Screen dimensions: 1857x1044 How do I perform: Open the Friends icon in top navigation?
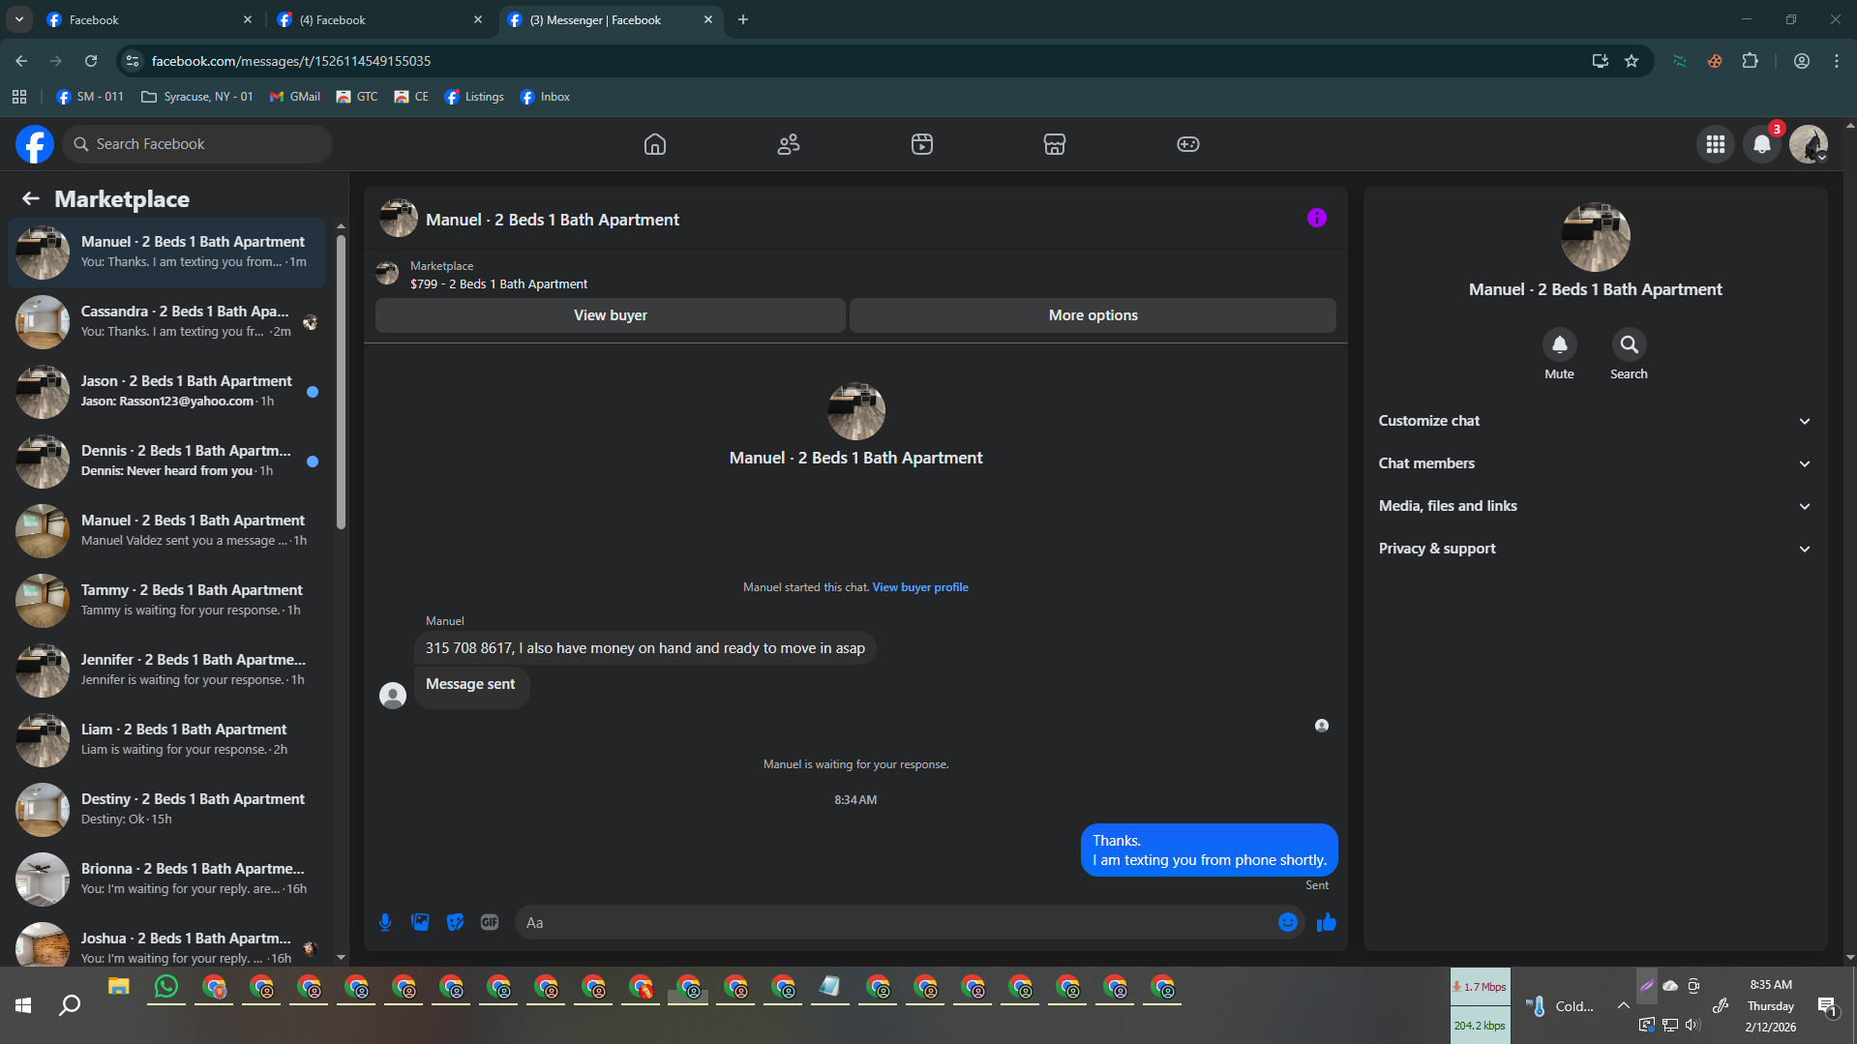[789, 144]
